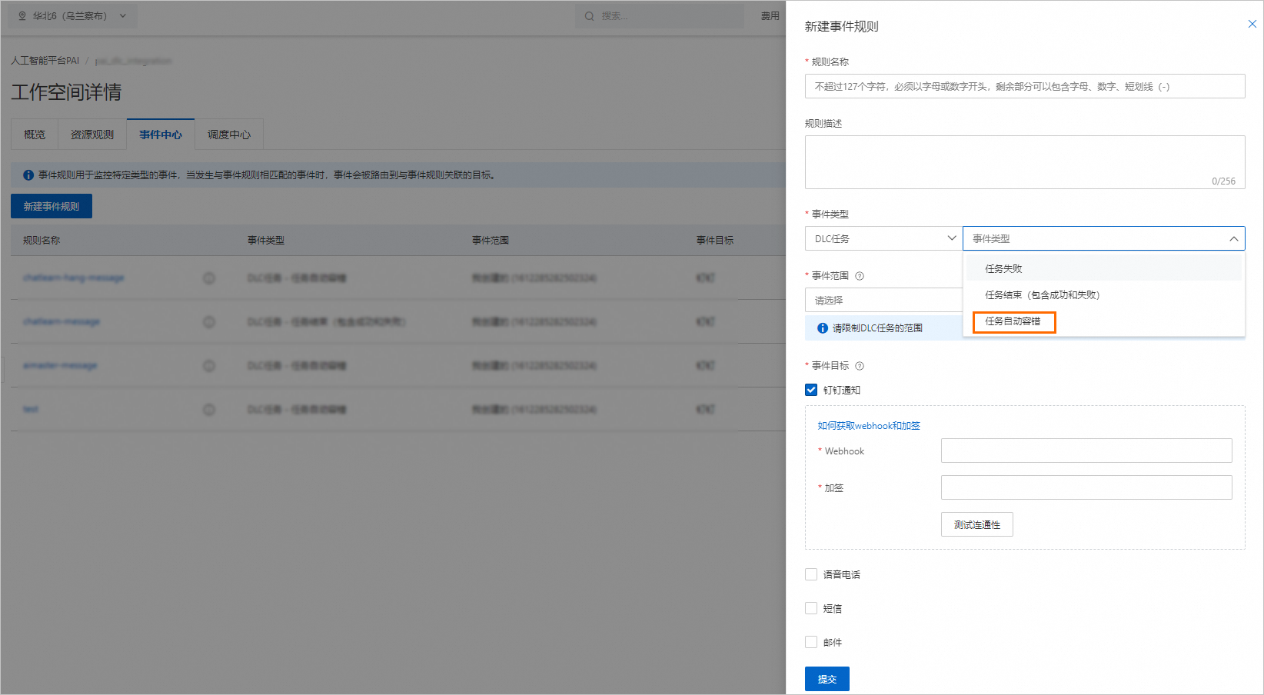Click help icon next to 事件目标
The height and width of the screenshot is (695, 1264).
coord(860,366)
